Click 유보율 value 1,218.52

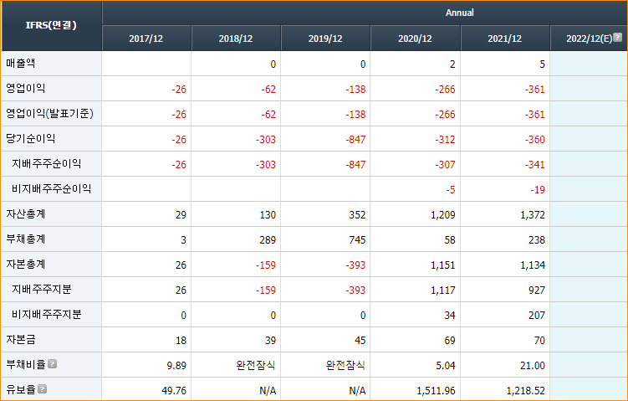click(x=526, y=391)
